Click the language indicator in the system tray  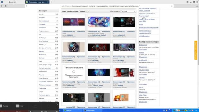(164, 110)
